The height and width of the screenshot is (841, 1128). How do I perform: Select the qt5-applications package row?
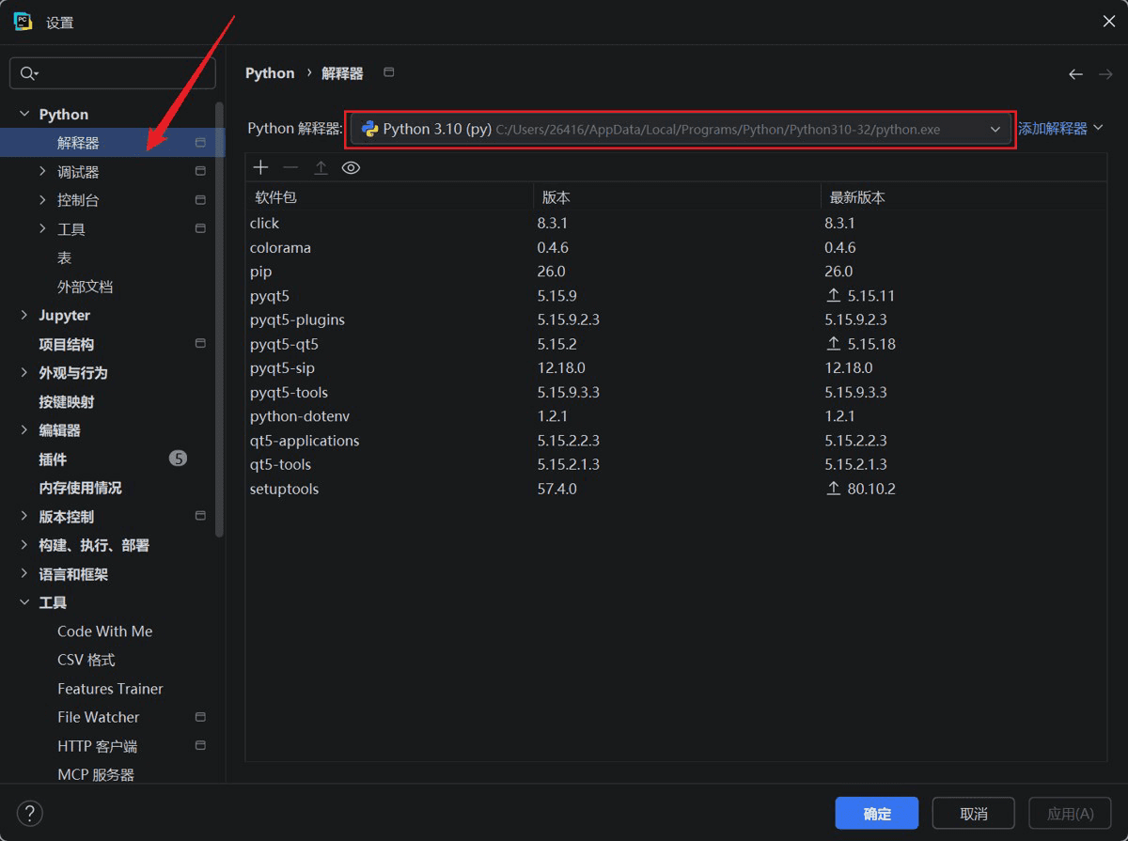(676, 441)
